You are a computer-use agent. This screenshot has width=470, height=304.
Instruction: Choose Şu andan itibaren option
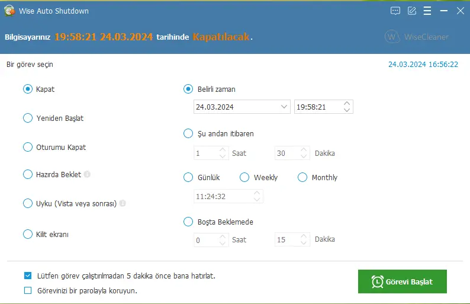click(x=188, y=133)
